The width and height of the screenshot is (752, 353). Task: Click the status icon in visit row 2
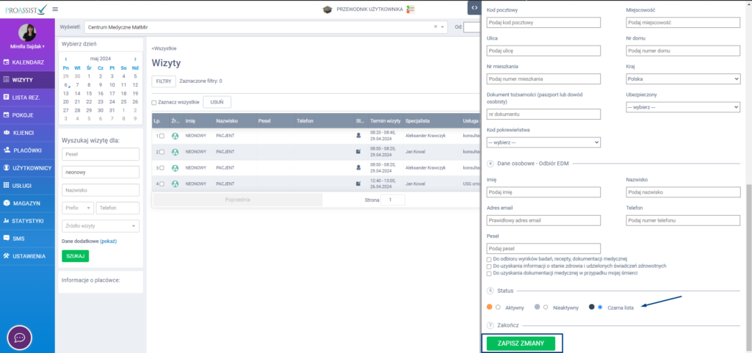click(x=358, y=151)
